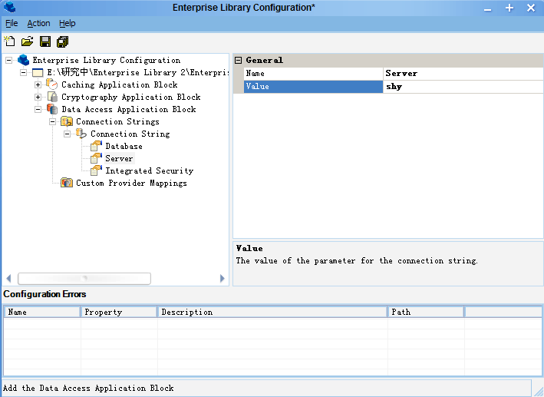Click the Database parameter icon
This screenshot has height=397, width=544.
96,146
